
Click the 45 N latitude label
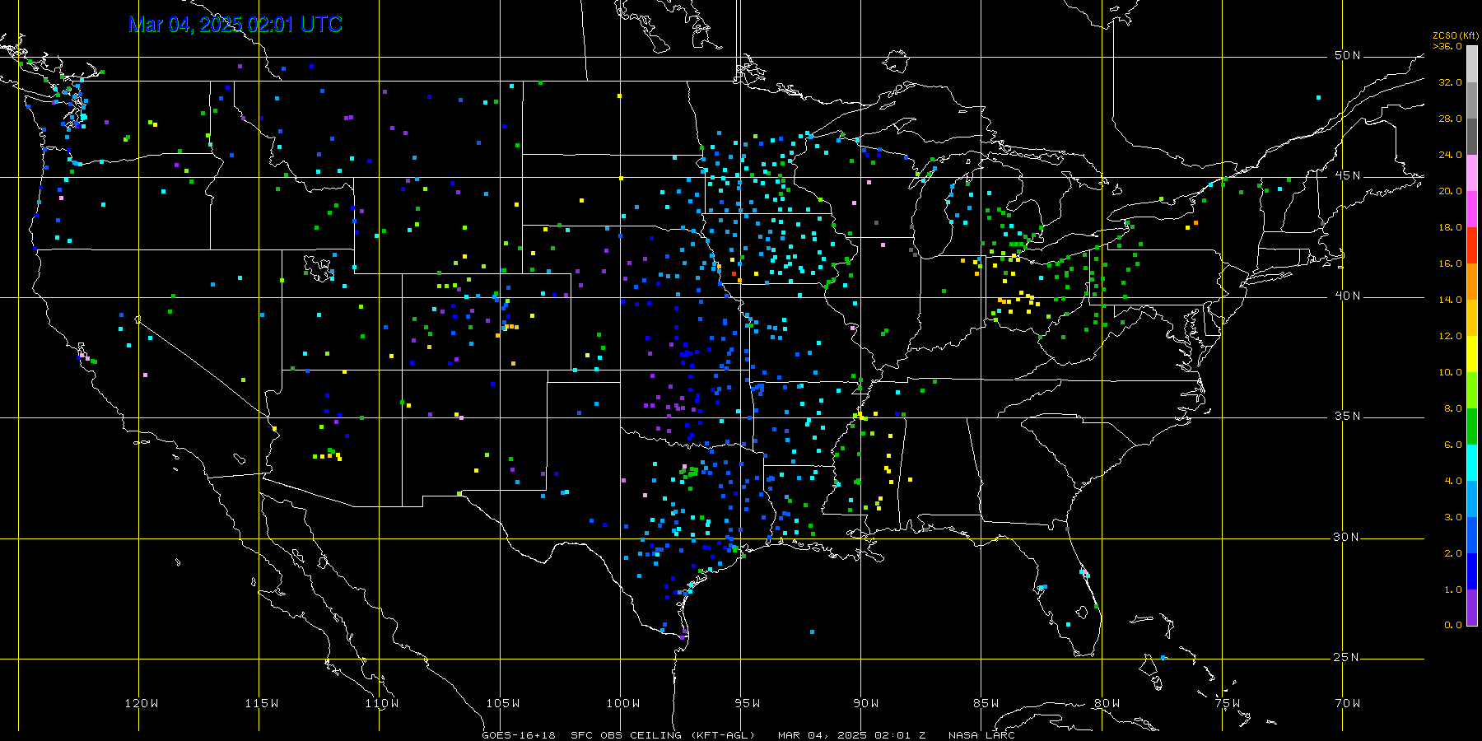(1347, 175)
